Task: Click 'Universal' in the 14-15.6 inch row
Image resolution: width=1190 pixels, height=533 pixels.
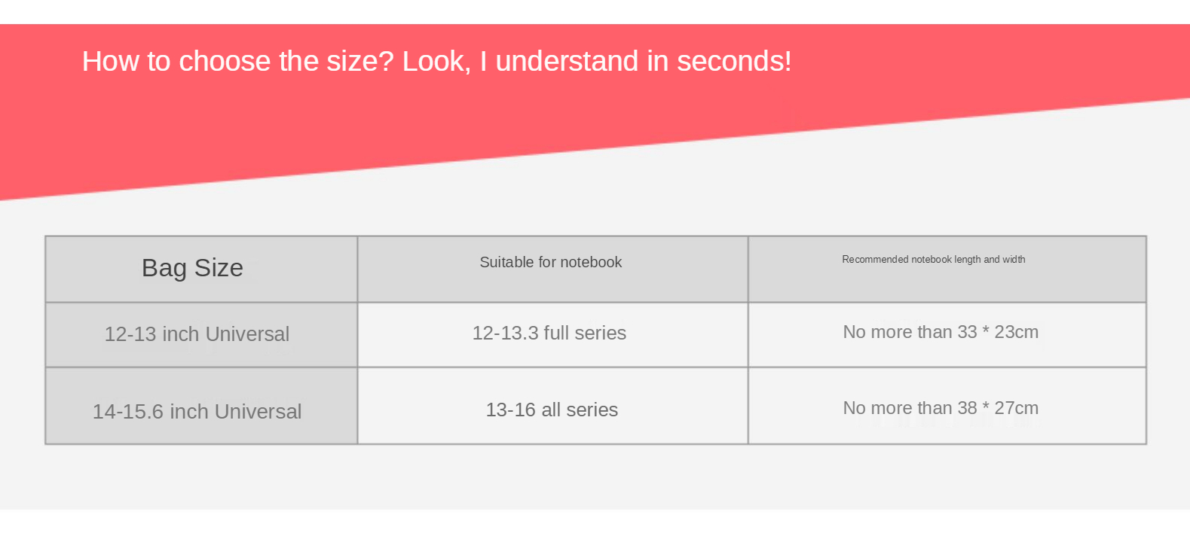Action: coord(258,411)
